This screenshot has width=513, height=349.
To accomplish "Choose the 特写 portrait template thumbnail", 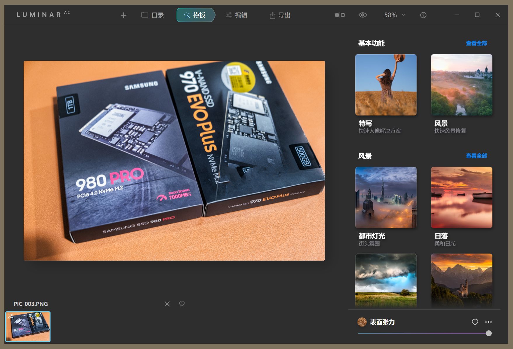I will click(386, 85).
